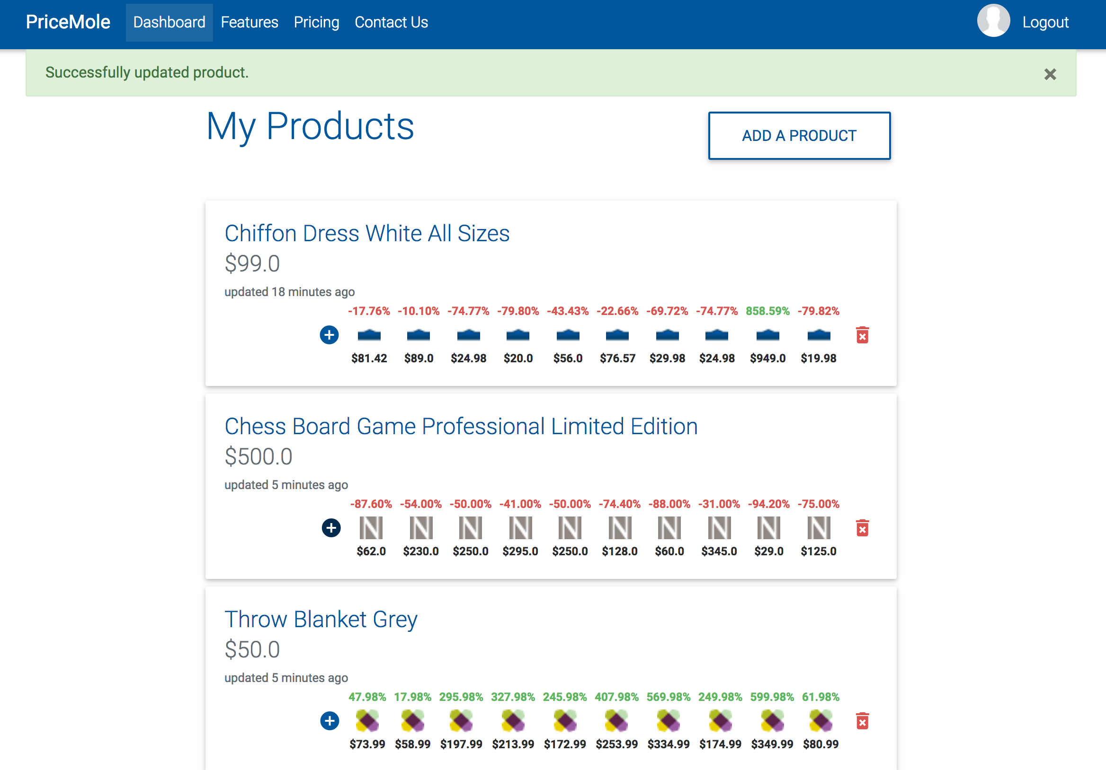Open the Pricing menu item

(x=316, y=22)
